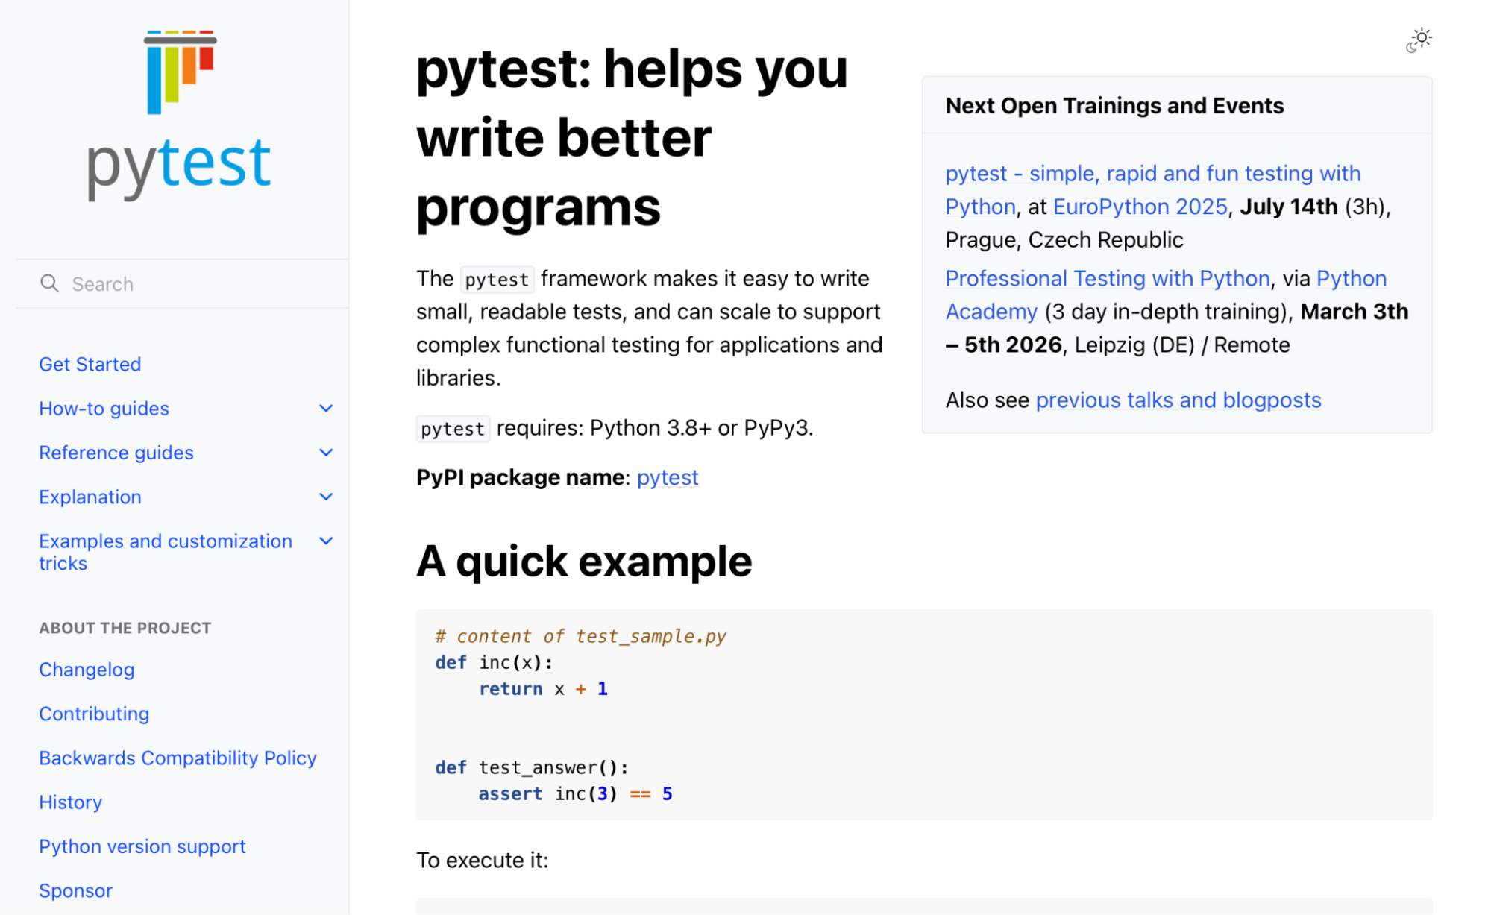Viewport: 1491px width, 915px height.
Task: Open Backwards Compatibility Policy
Action: pyautogui.click(x=178, y=758)
